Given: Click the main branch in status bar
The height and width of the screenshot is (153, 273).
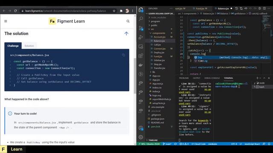Looking at the screenshot, I should [x=167, y=144].
